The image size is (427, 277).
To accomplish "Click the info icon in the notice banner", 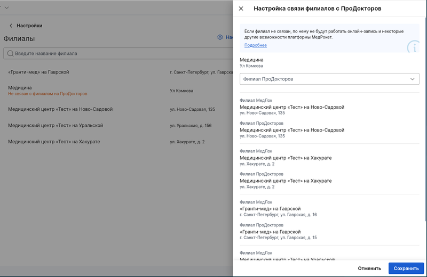I will click(x=414, y=47).
